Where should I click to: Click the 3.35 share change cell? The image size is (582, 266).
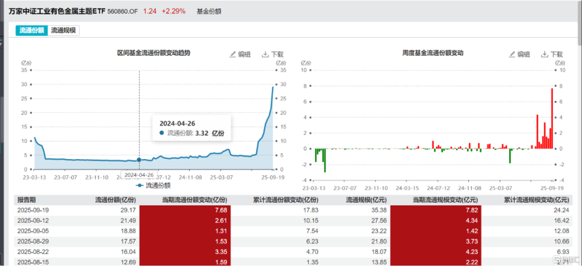(185, 252)
